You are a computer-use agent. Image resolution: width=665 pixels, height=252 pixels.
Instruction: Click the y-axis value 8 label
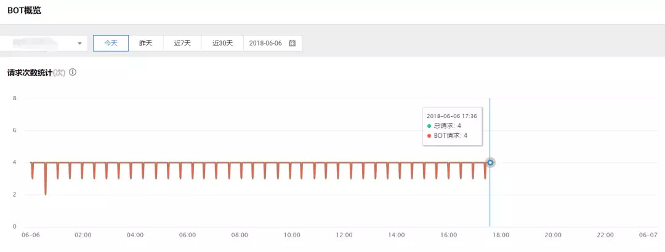14,98
